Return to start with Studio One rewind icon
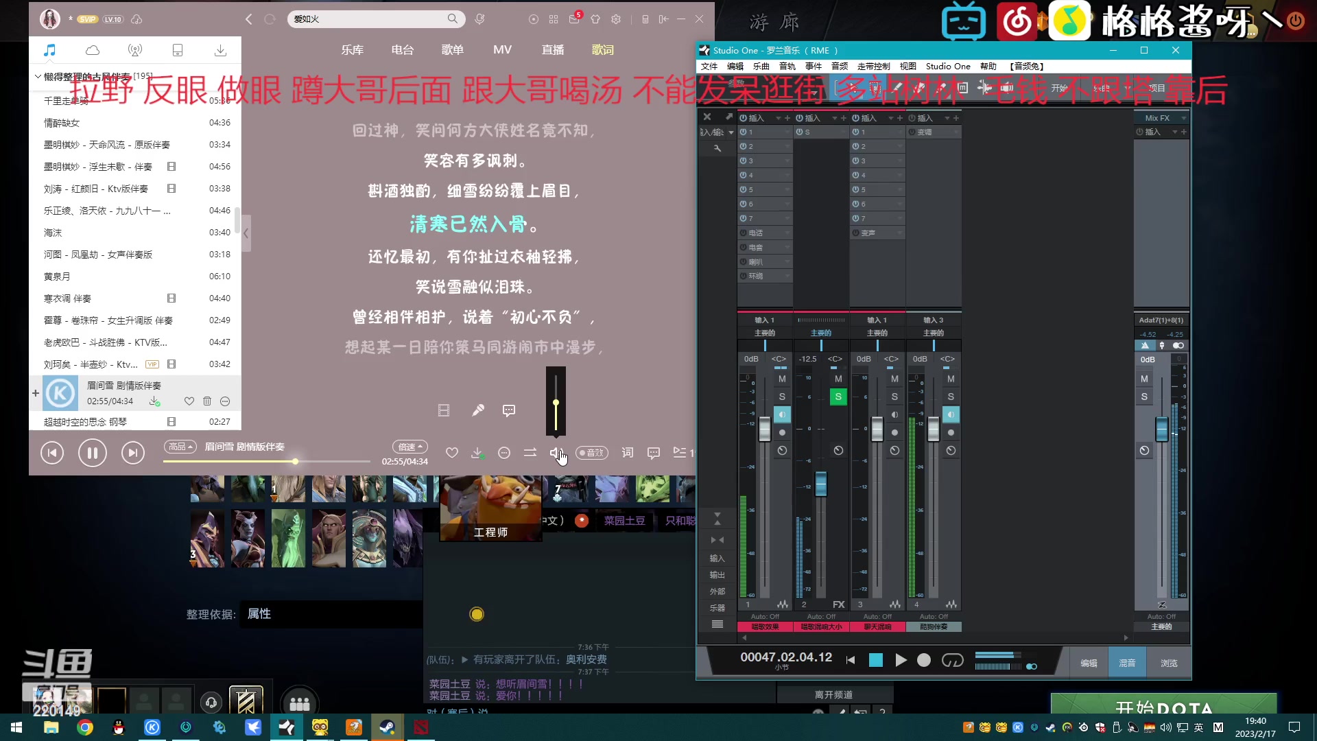 tap(851, 660)
